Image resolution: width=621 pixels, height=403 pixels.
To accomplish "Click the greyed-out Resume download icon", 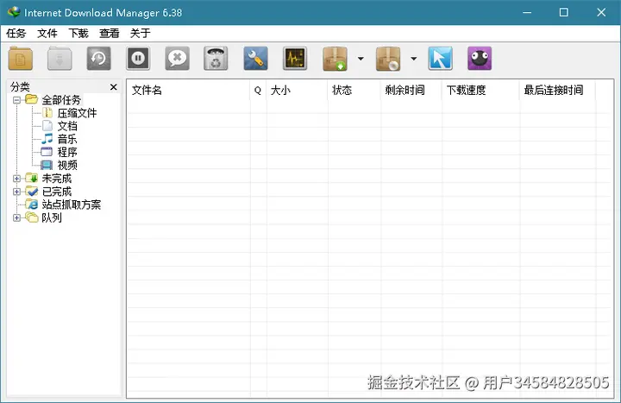I will [60, 59].
